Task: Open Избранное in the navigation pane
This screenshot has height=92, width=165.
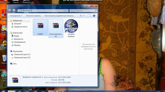Action: [x=18, y=20]
